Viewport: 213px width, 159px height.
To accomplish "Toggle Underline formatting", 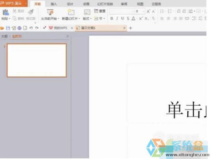I will [x=123, y=18].
